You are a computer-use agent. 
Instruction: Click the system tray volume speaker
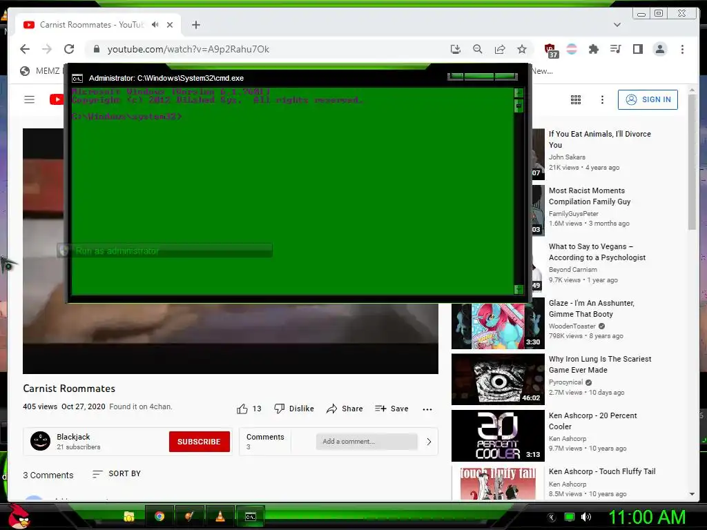586,517
